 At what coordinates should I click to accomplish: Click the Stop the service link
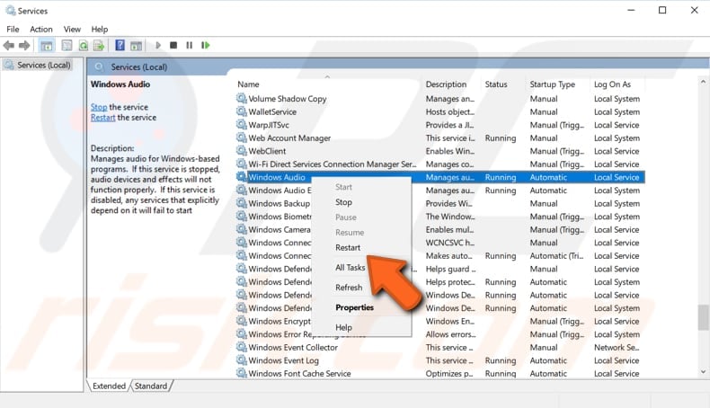coord(99,107)
